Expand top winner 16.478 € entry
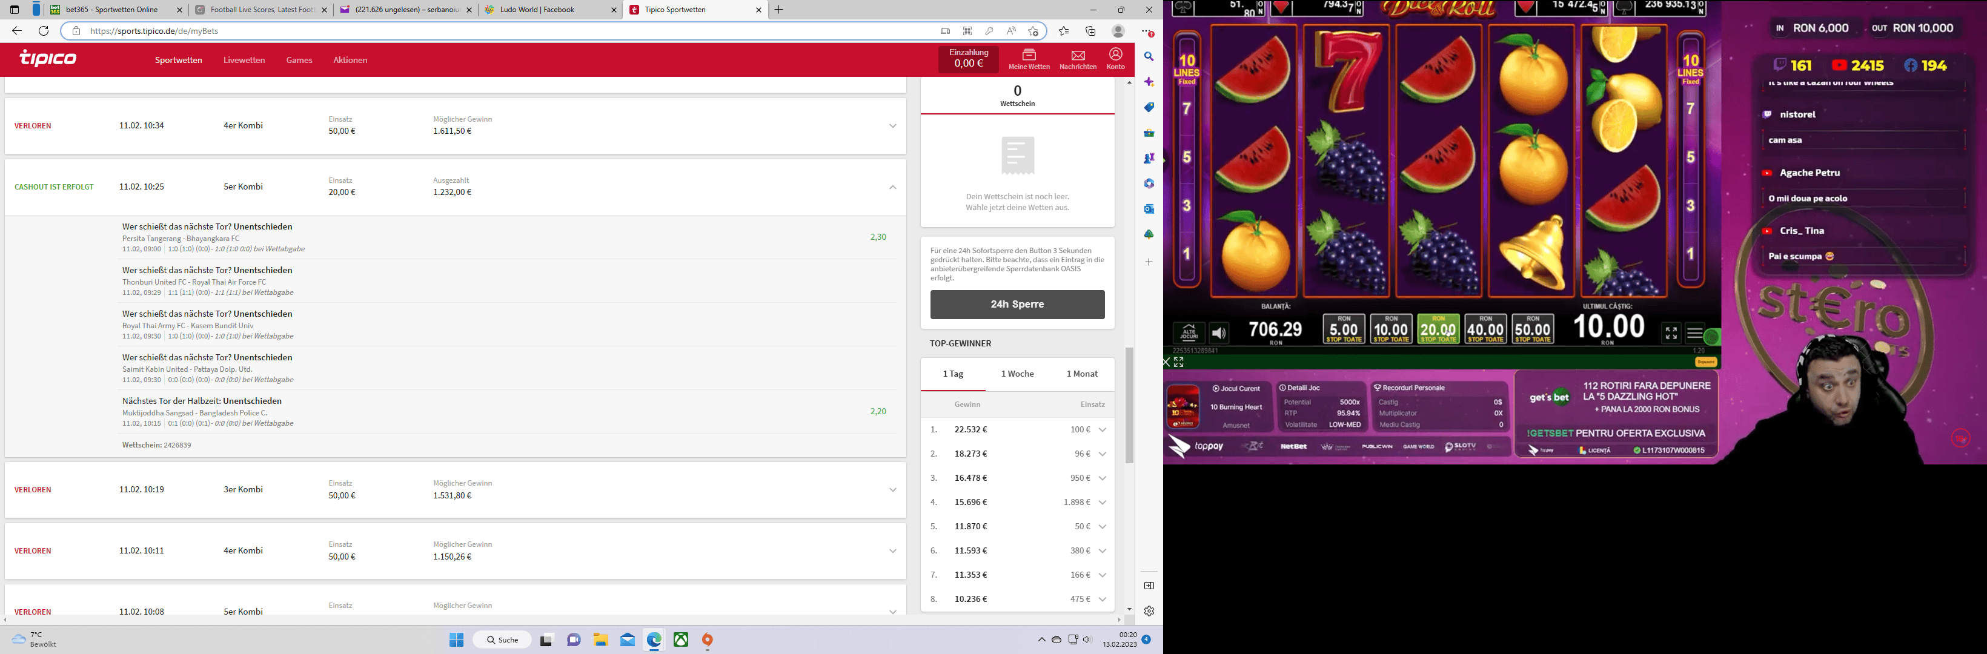The image size is (1987, 654). [1103, 478]
